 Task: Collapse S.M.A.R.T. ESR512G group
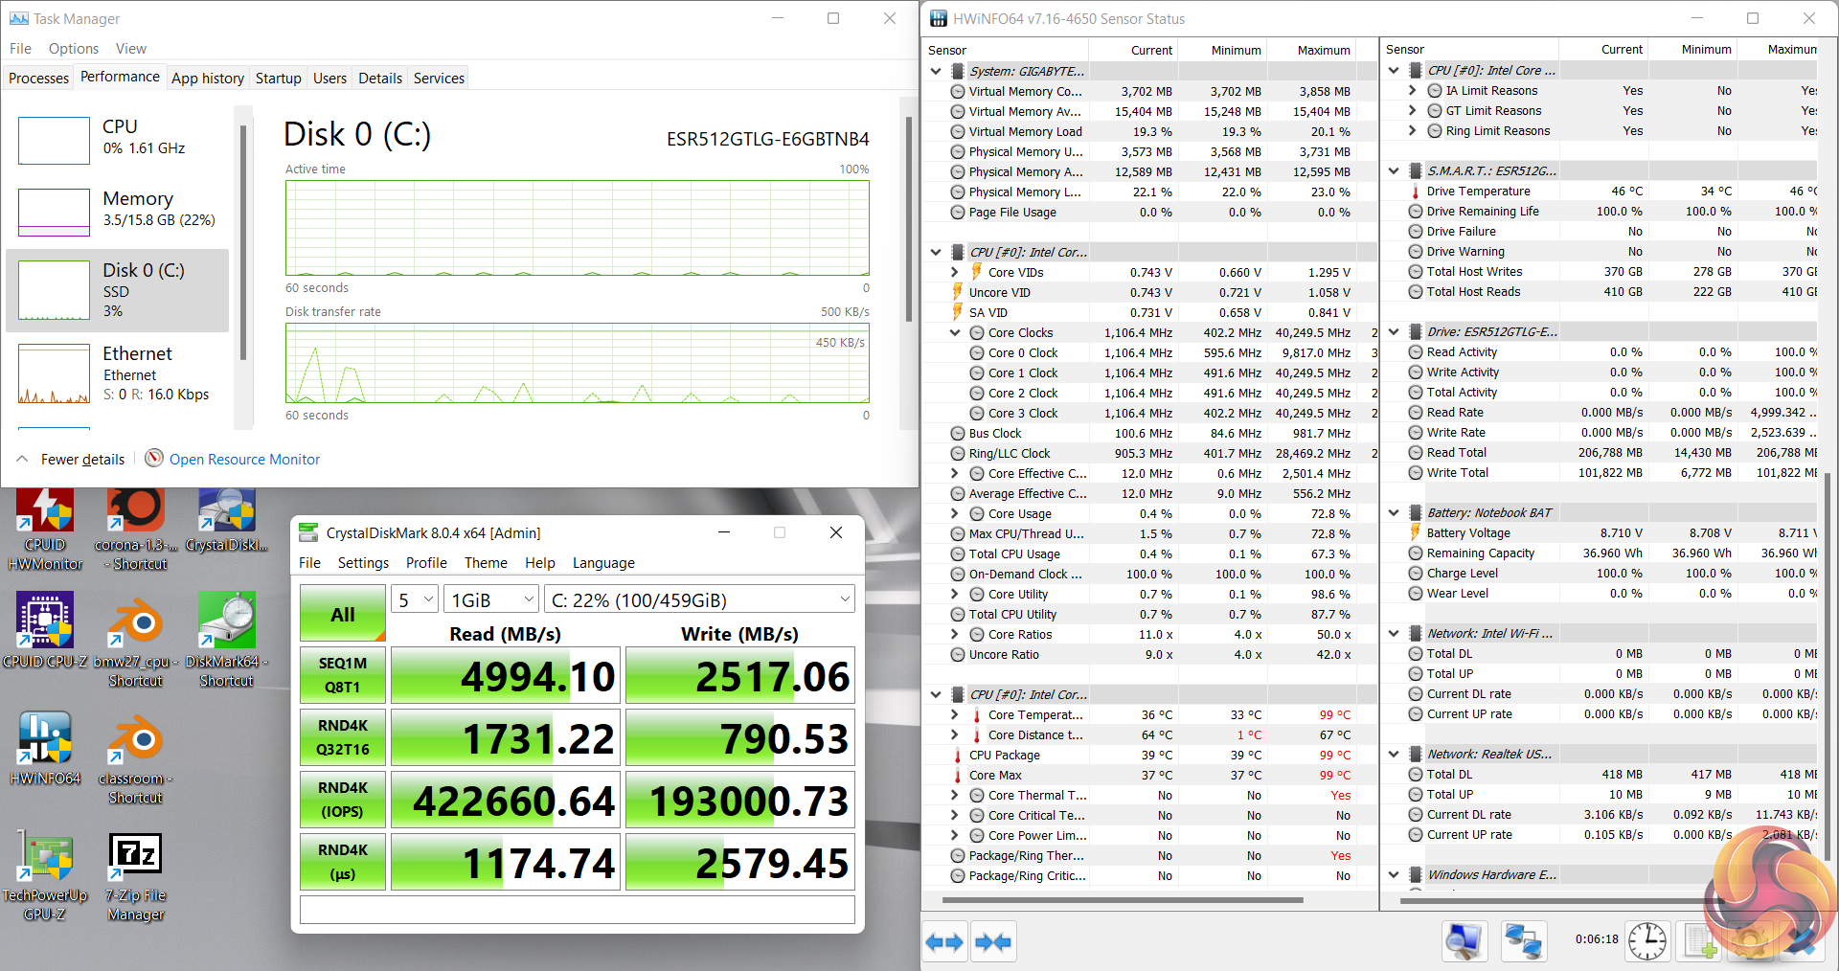click(x=1394, y=170)
